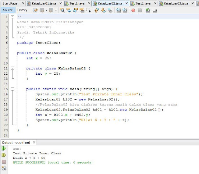This screenshot has width=199, height=174.
Task: Click the Stop icon in Output sidebar
Action: tap(4, 162)
